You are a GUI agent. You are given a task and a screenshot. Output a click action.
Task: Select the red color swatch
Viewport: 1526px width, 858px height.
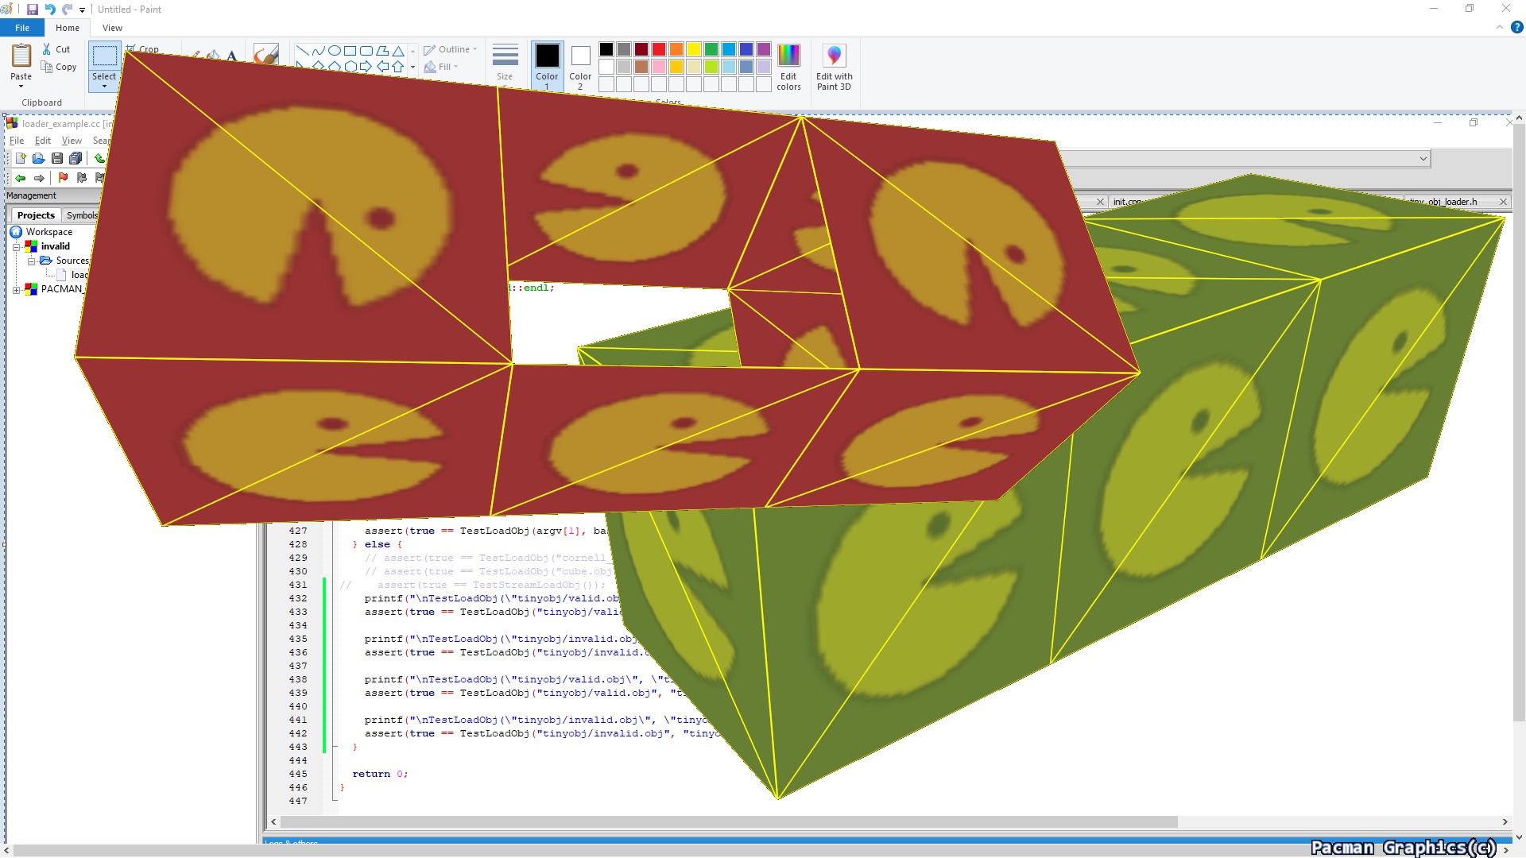[x=659, y=49]
